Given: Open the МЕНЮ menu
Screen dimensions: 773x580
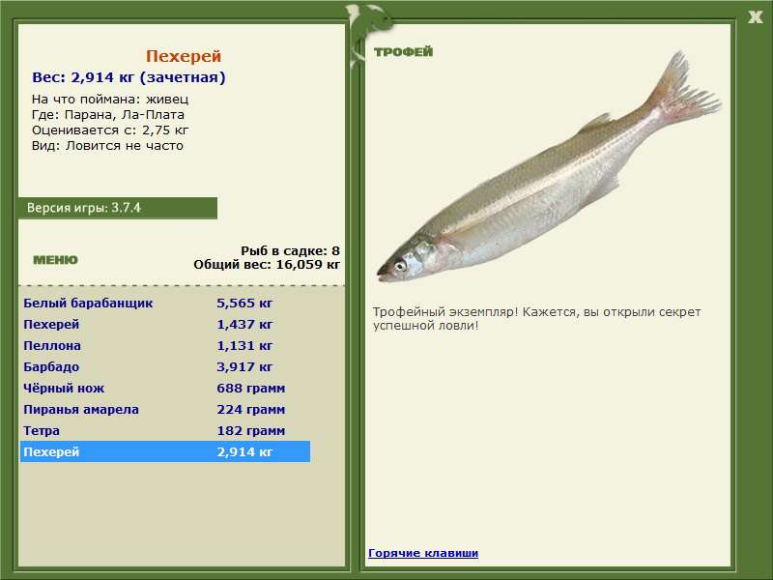Looking at the screenshot, I should click(55, 260).
